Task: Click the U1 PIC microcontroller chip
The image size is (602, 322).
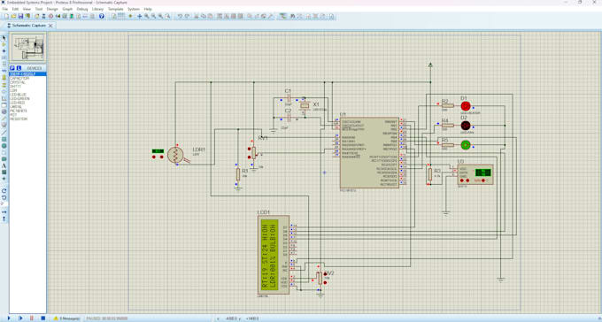Action: [x=369, y=153]
